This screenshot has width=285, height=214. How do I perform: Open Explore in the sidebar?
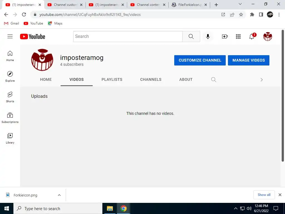point(10,77)
